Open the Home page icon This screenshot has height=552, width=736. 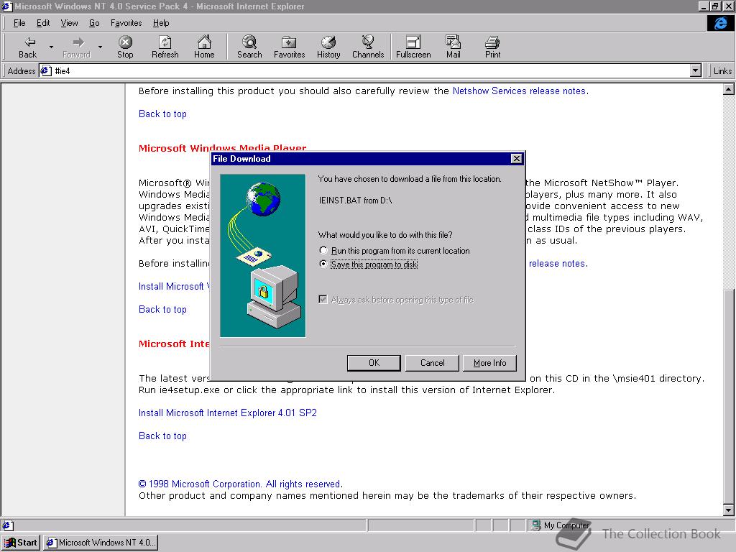(x=204, y=46)
